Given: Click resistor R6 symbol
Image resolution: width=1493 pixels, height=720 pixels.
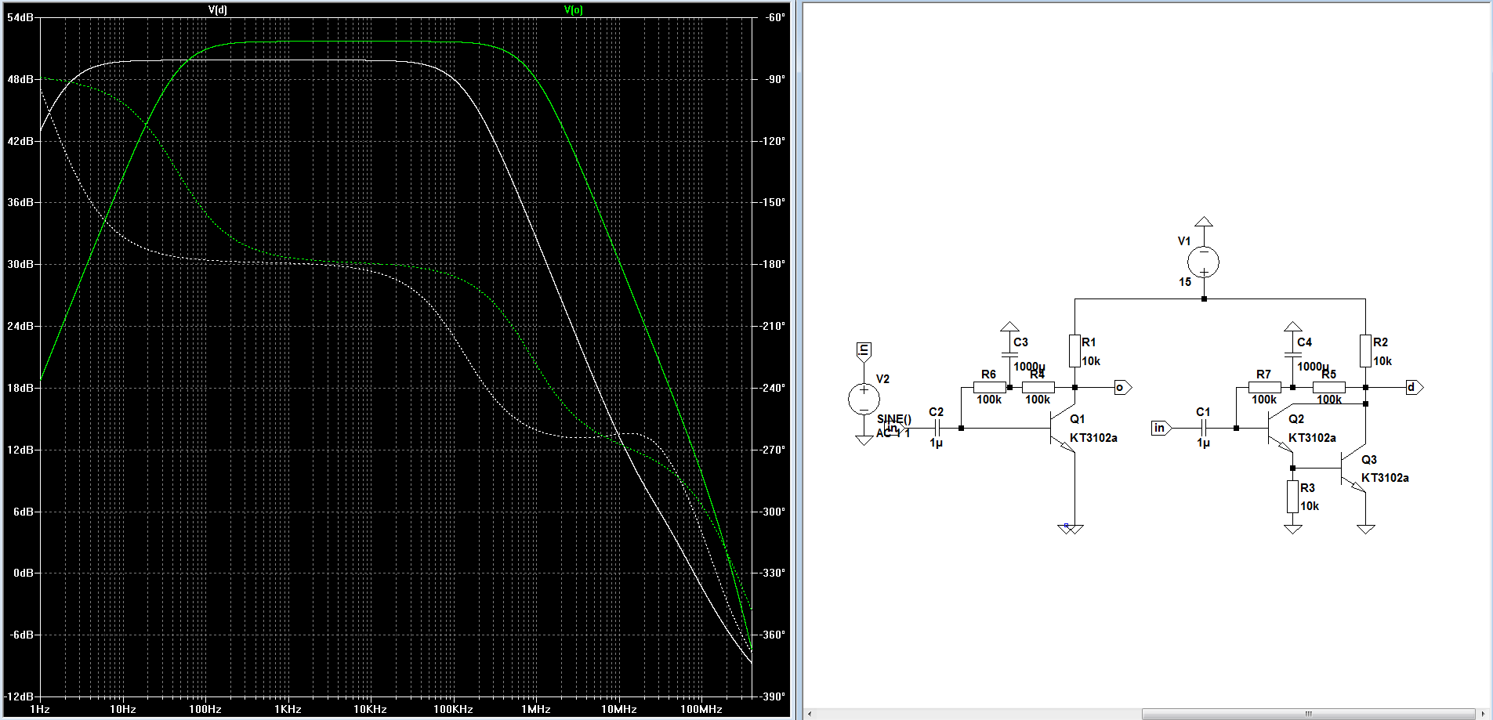Looking at the screenshot, I should coord(989,387).
